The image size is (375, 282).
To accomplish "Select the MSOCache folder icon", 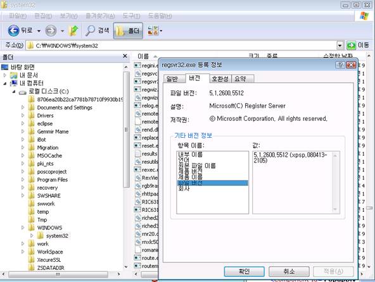I will (x=31, y=156).
